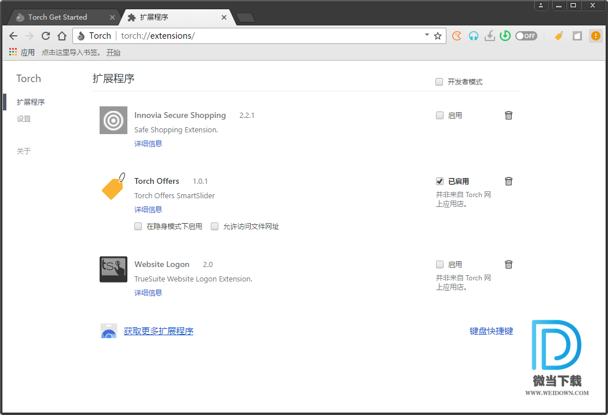Go back with the back arrow
Viewport: 608px width, 415px height.
coord(13,36)
